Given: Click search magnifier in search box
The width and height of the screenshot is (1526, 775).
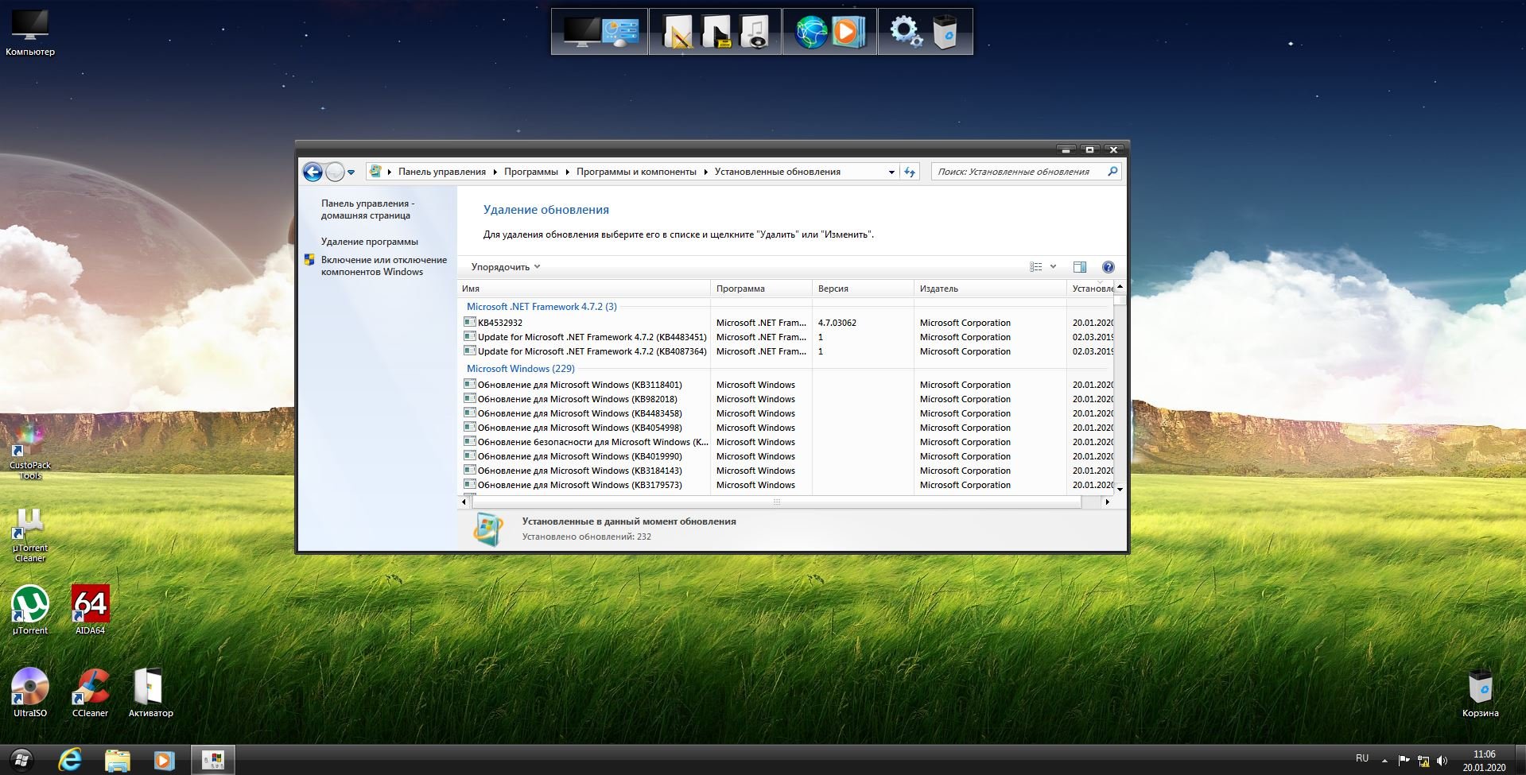Looking at the screenshot, I should [1112, 172].
